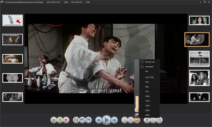Open the dark-haired woman portrait thumbnail

pyautogui.click(x=199, y=20)
